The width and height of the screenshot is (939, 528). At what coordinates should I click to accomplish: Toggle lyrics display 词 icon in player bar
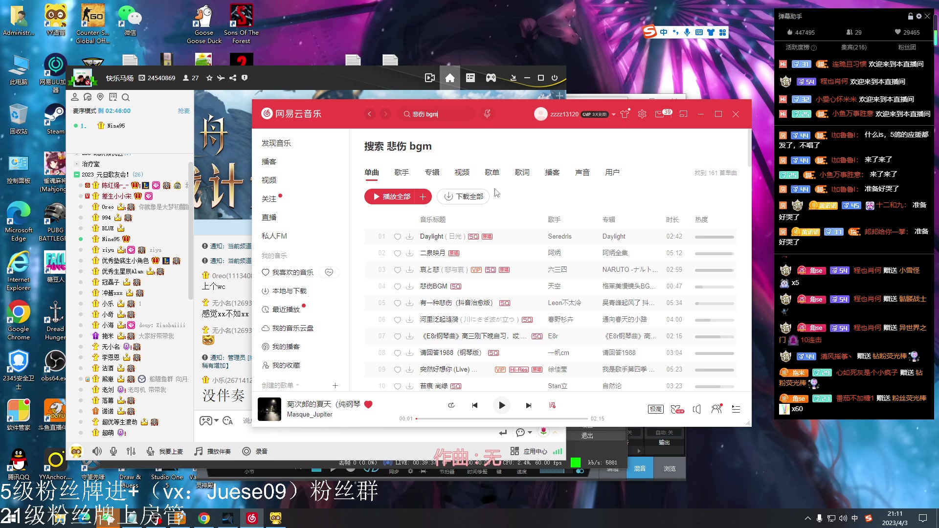click(x=552, y=405)
